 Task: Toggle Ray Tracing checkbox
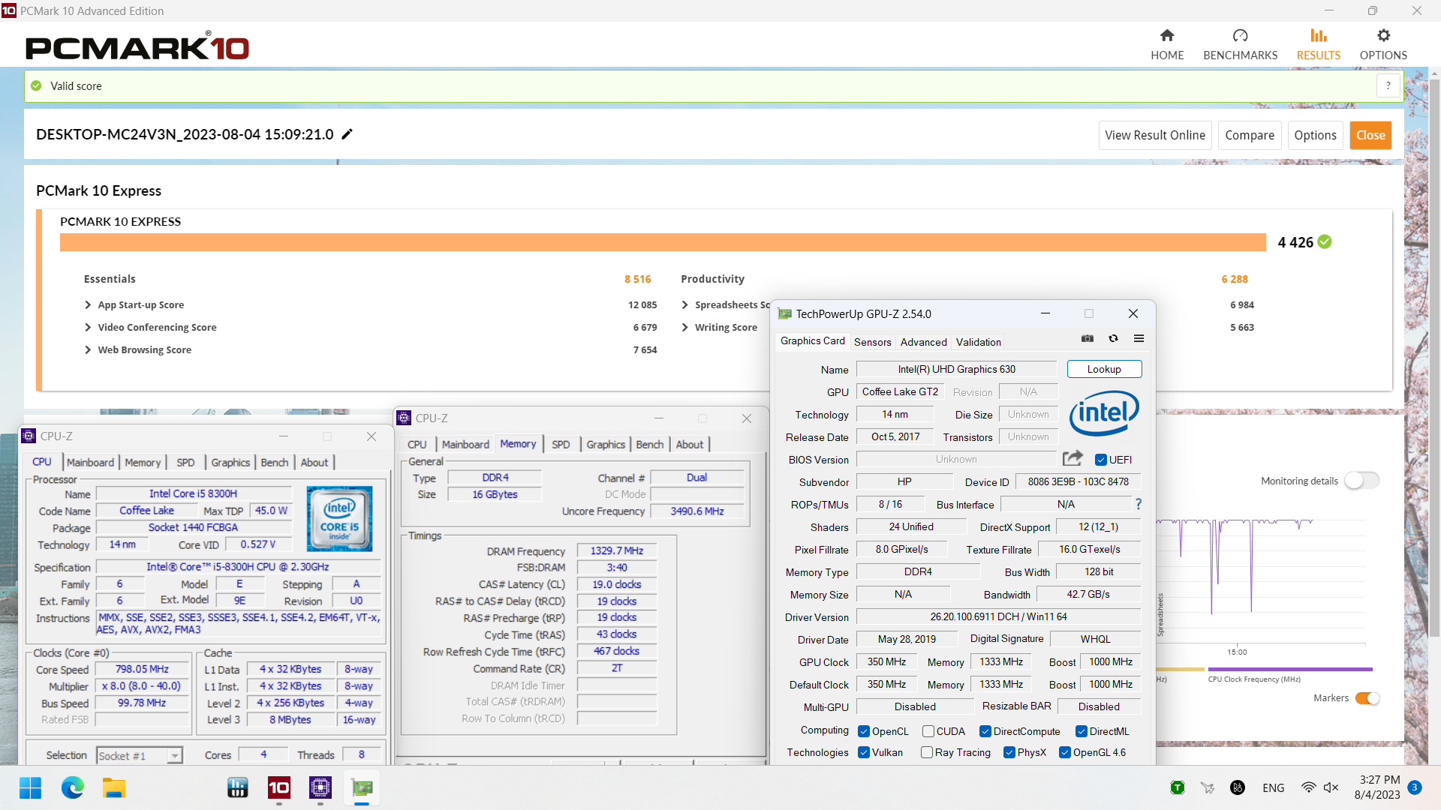pos(927,752)
